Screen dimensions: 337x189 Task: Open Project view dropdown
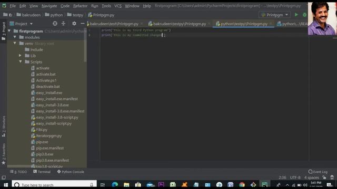point(21,24)
